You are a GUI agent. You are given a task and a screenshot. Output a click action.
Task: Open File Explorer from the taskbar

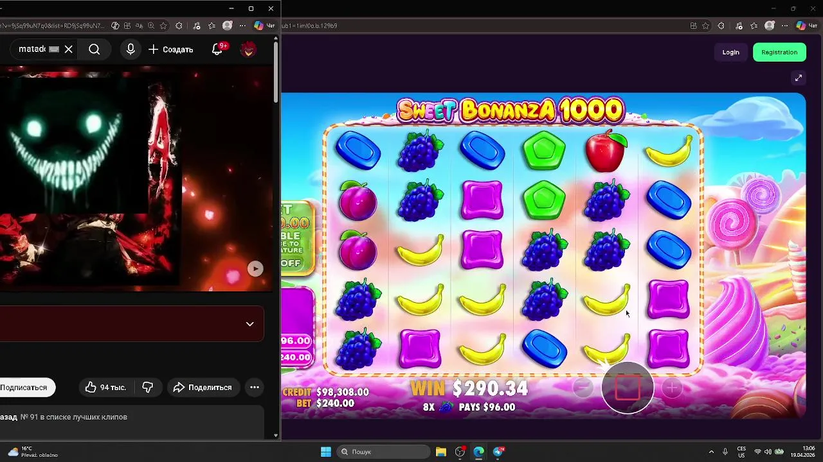point(441,452)
